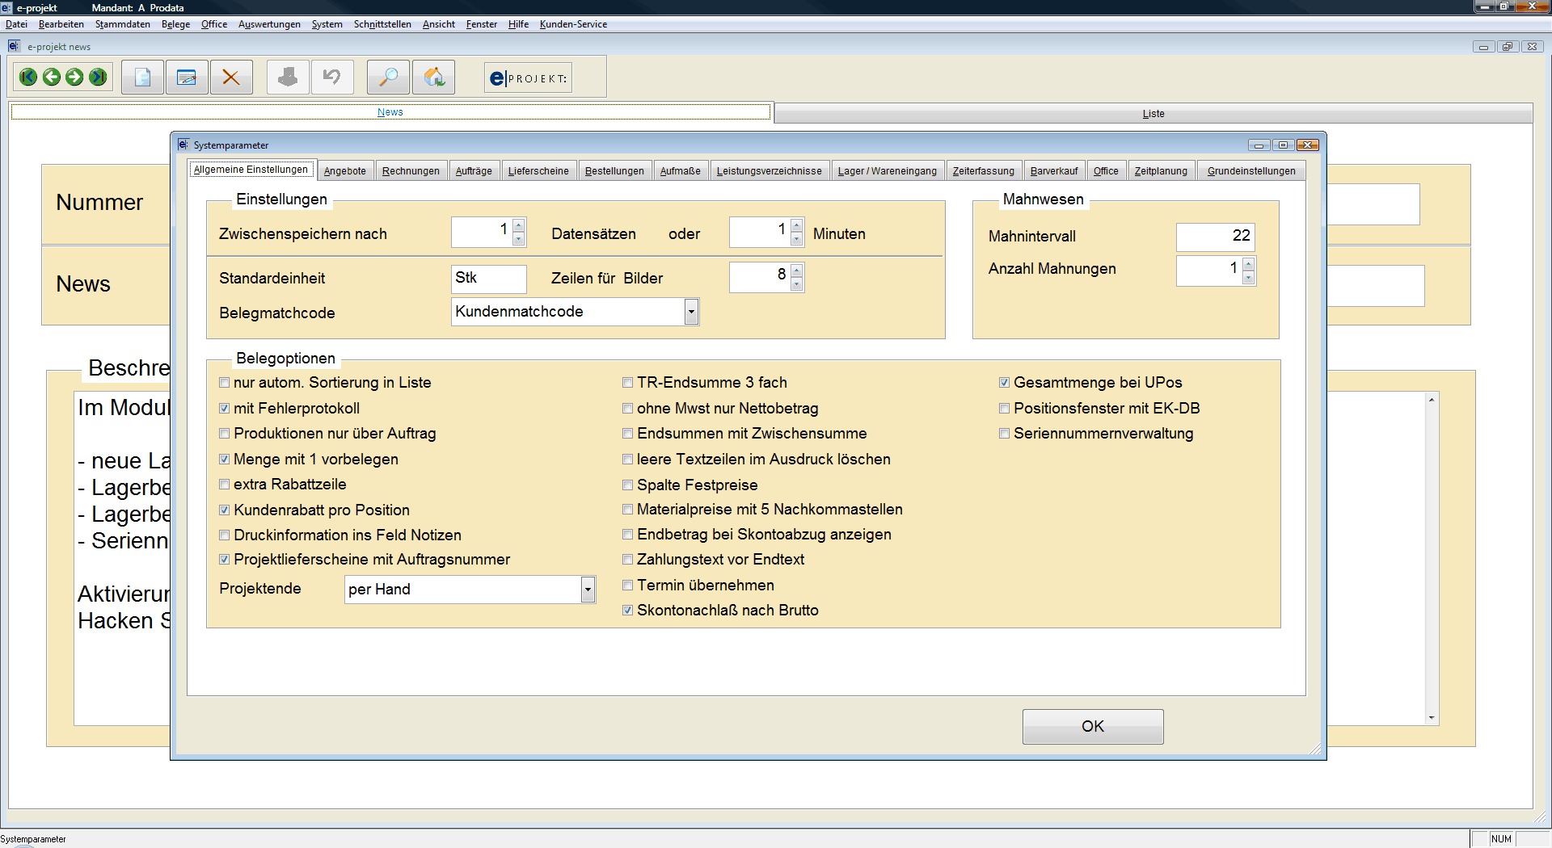1552x848 pixels.
Task: Open the Zeitplanung tab
Action: (x=1161, y=170)
